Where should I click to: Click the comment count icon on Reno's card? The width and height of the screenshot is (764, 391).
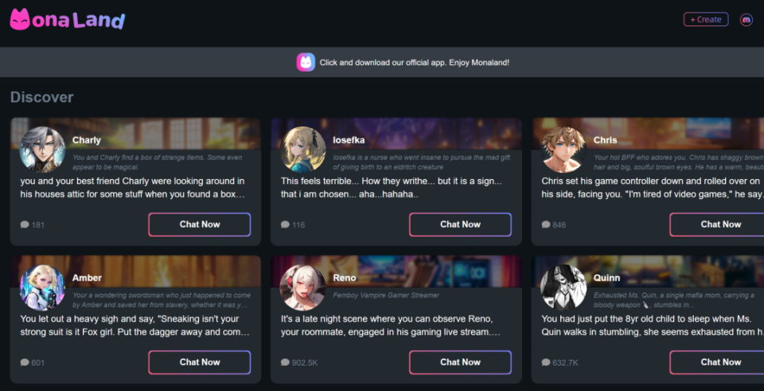286,362
